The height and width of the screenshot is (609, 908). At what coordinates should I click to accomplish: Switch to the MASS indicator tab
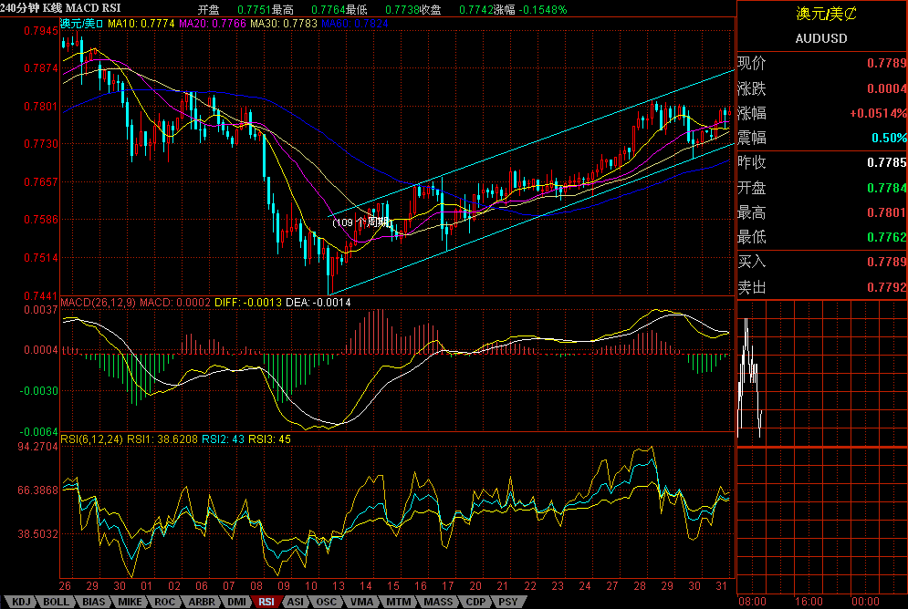tap(437, 602)
